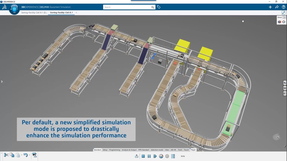Select the first Sorting Facility Cell A.1 tab
The image size is (287, 161).
(x=34, y=13)
